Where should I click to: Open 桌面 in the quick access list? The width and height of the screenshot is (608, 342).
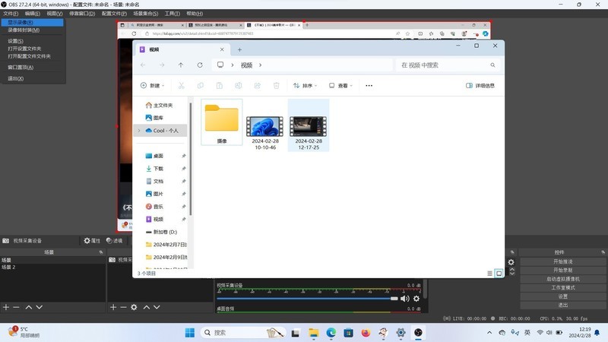point(154,156)
